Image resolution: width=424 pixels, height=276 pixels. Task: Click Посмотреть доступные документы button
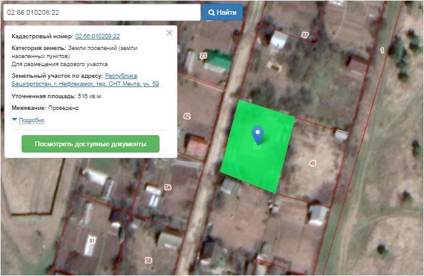(x=90, y=144)
